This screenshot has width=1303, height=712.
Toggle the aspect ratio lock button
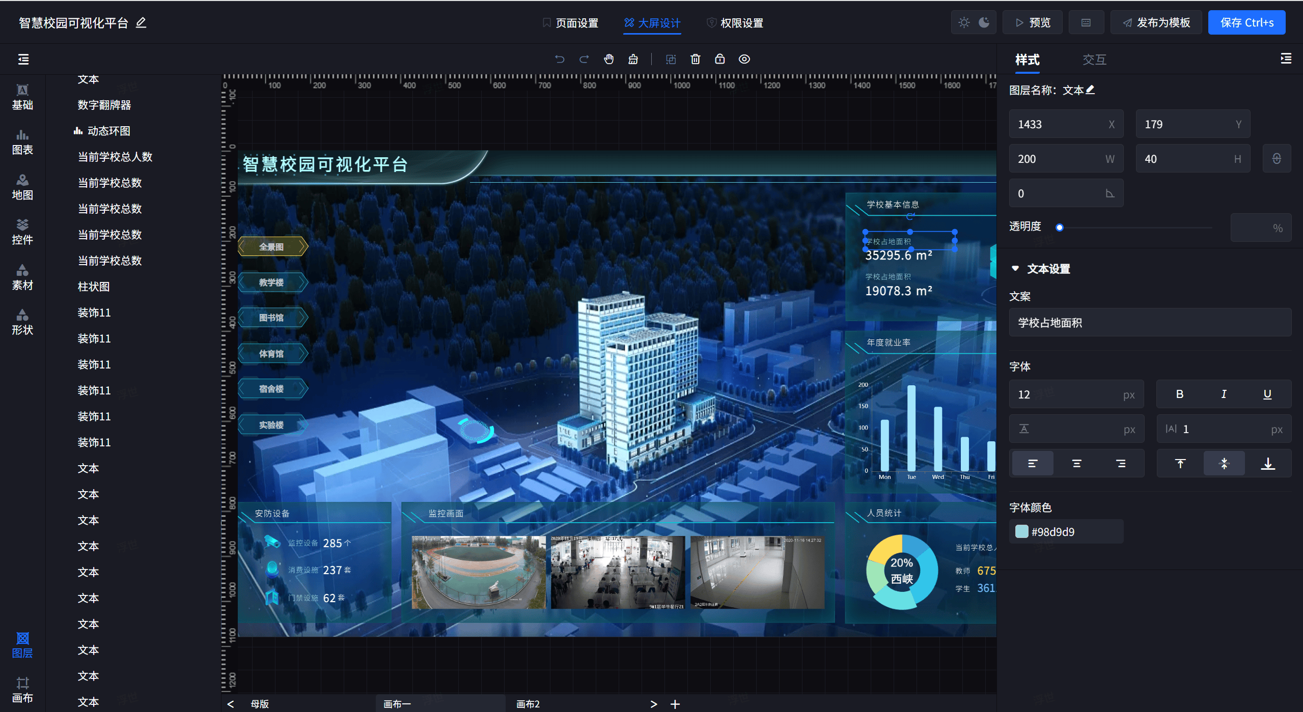[x=1277, y=159]
